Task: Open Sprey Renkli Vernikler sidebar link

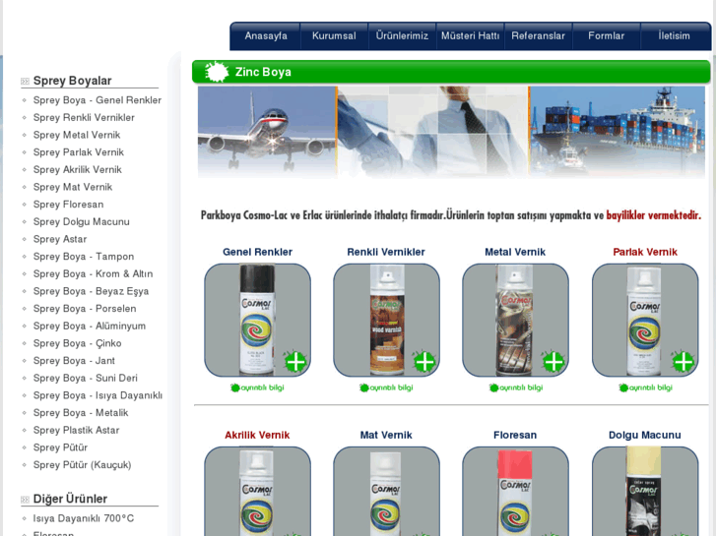Action: [x=84, y=117]
